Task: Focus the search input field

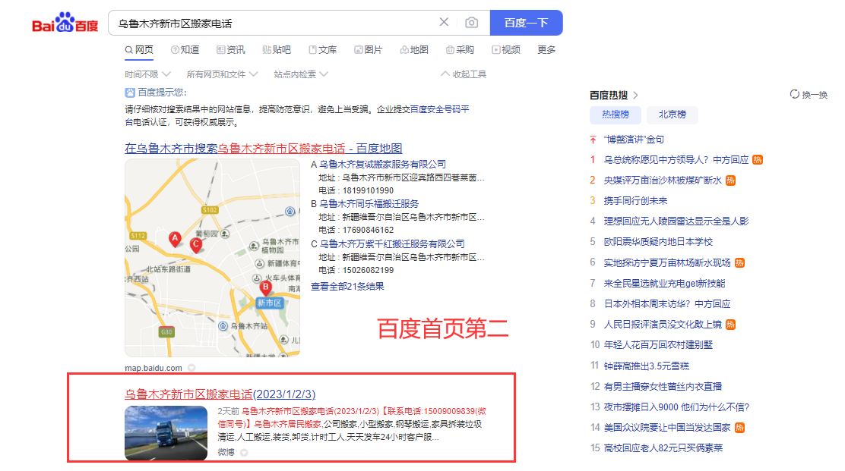Action: 274,23
